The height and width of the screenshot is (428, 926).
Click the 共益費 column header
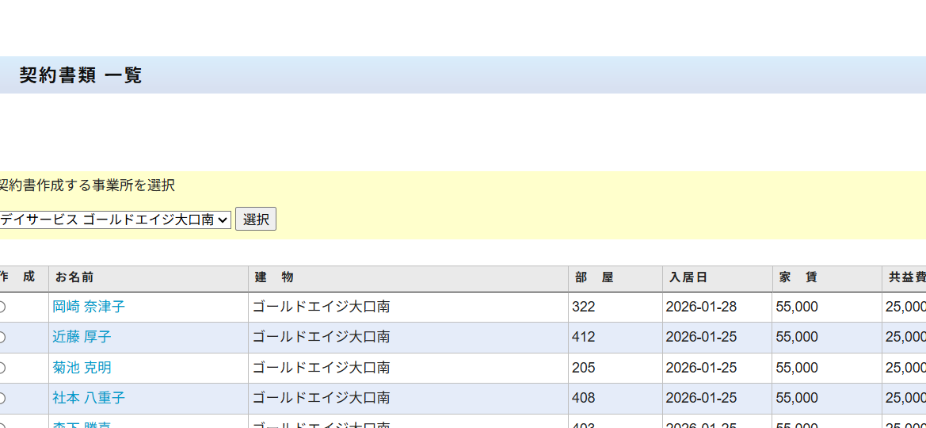[x=906, y=277]
